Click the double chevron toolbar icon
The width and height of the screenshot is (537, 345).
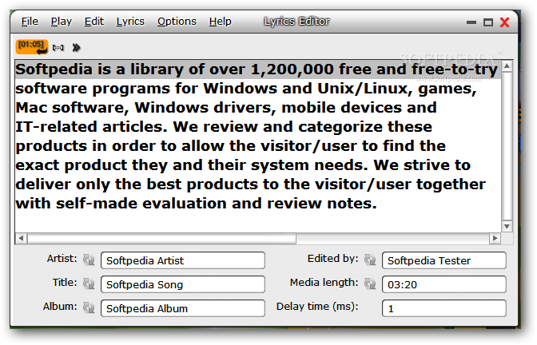coord(76,48)
